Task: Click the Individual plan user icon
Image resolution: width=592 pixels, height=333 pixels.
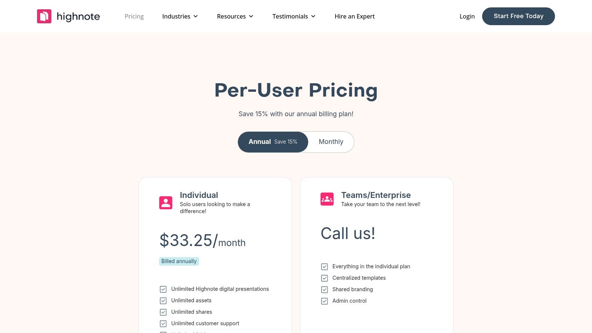Action: 166,203
